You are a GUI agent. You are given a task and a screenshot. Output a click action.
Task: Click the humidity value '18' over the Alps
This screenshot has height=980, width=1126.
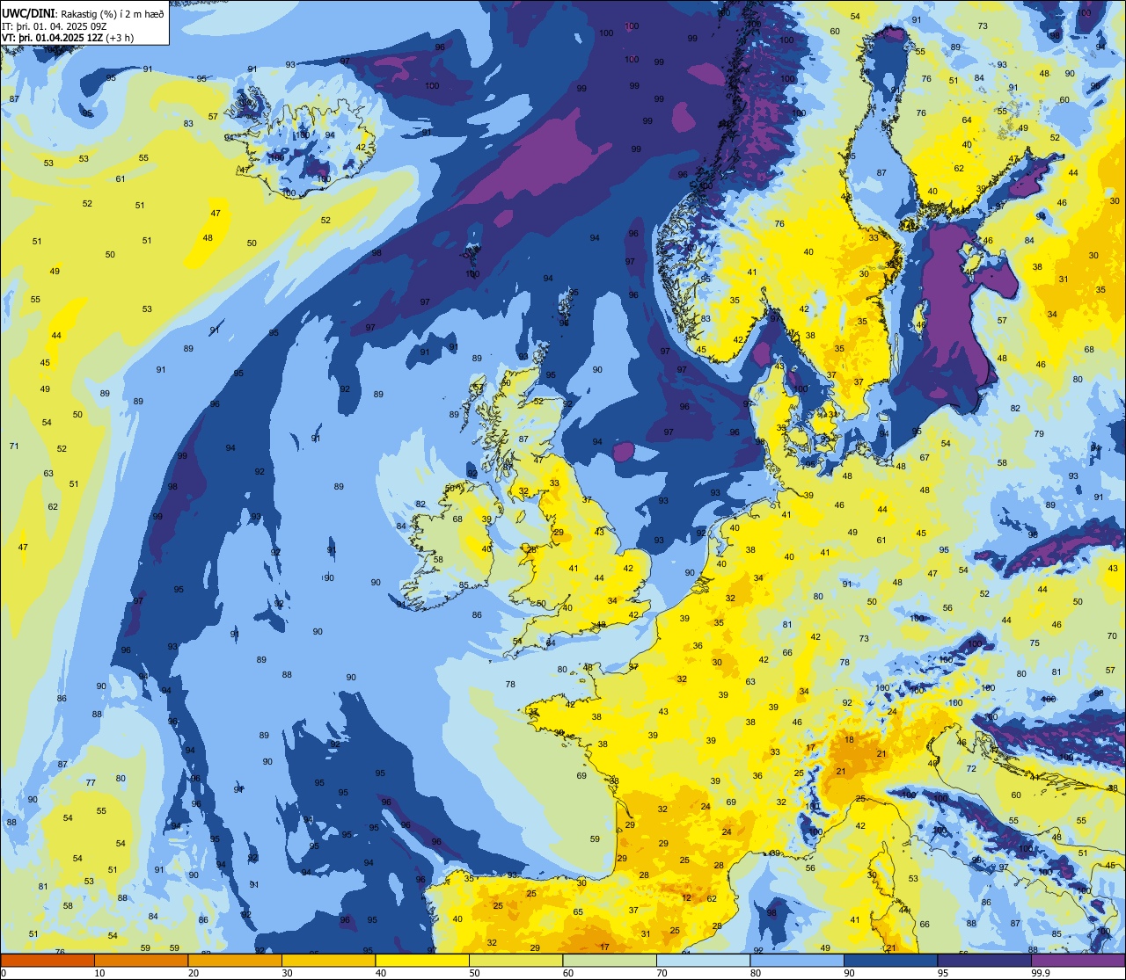coord(849,740)
